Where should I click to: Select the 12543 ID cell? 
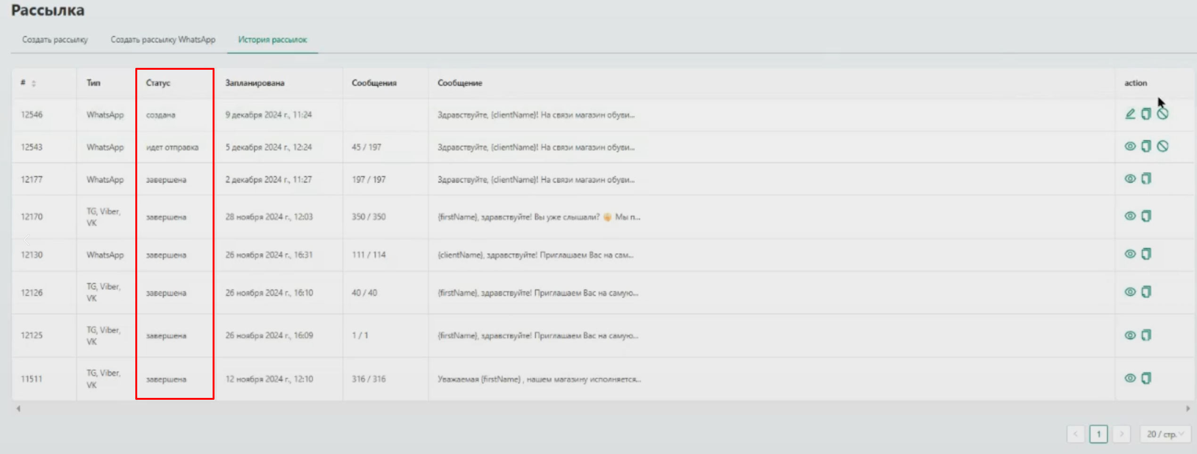(x=32, y=147)
